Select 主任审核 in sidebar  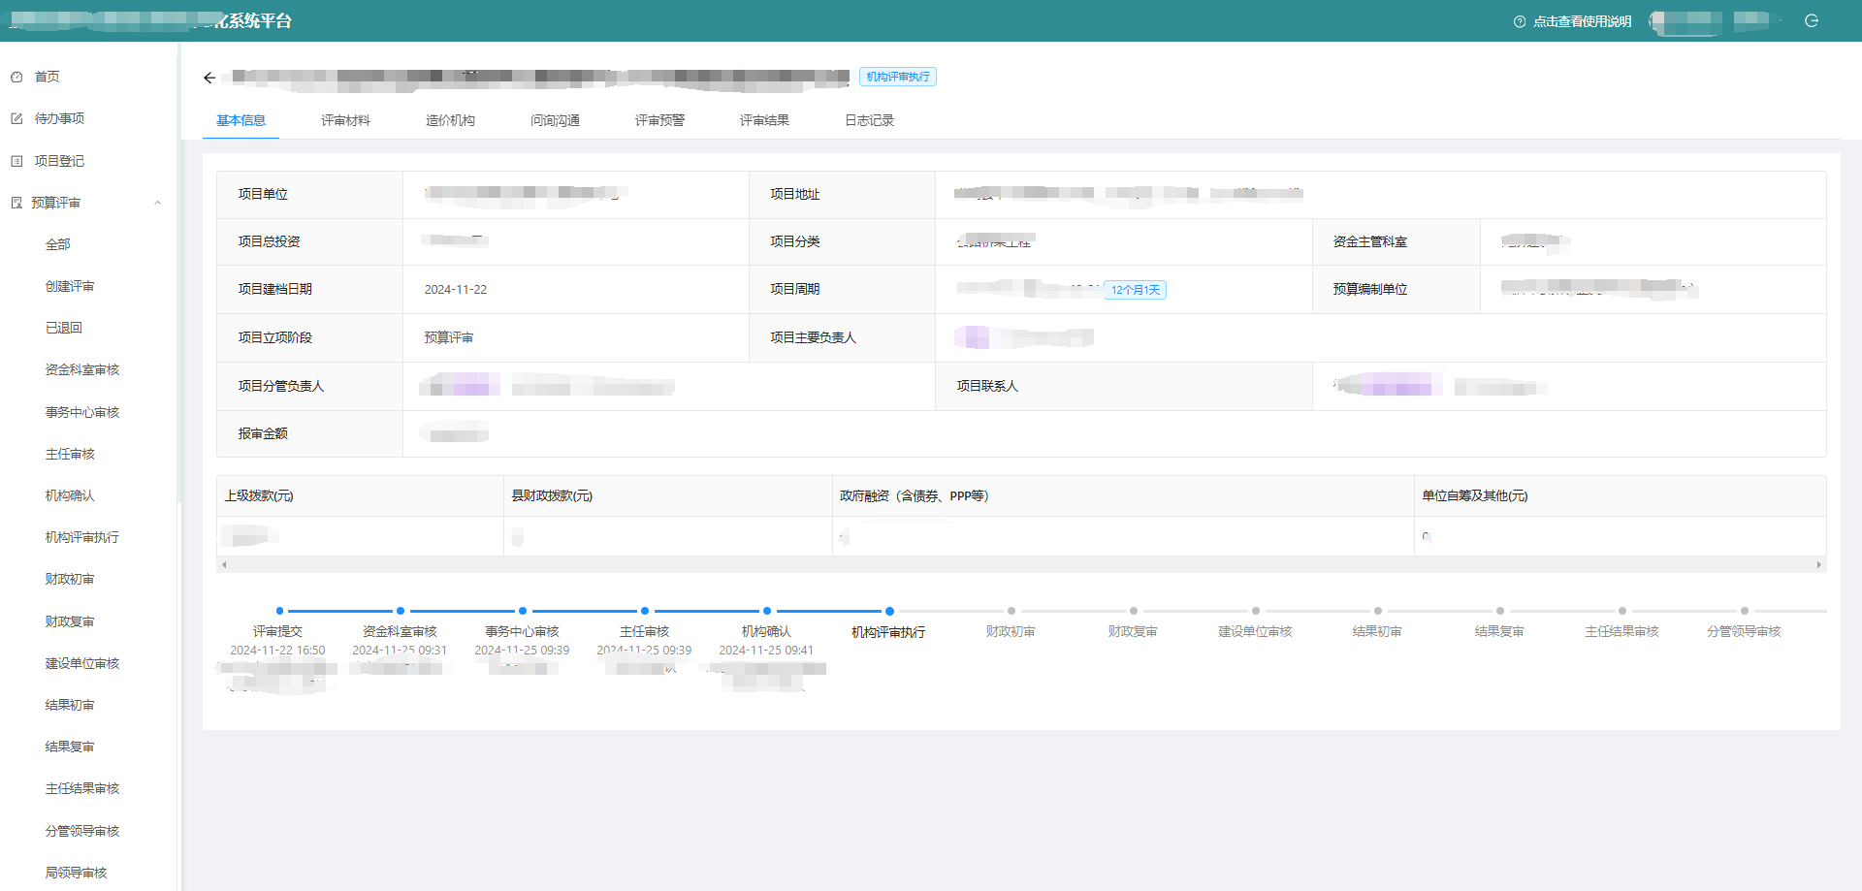[70, 454]
